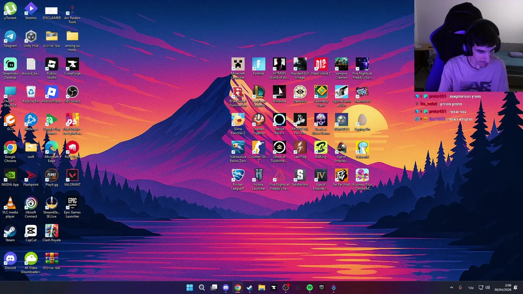The image size is (523, 294).
Task: Launch Dead Island 2 shortcut
Action: click(321, 67)
